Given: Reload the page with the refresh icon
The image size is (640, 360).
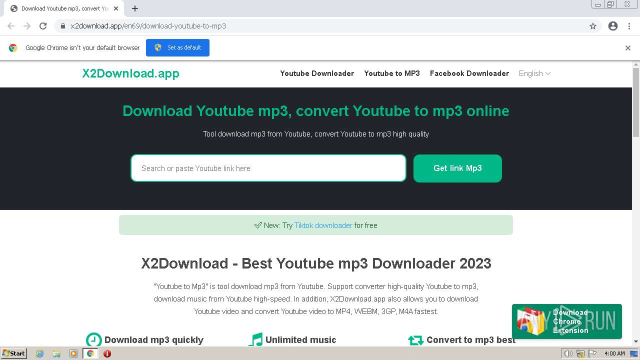Looking at the screenshot, I should 43,26.
